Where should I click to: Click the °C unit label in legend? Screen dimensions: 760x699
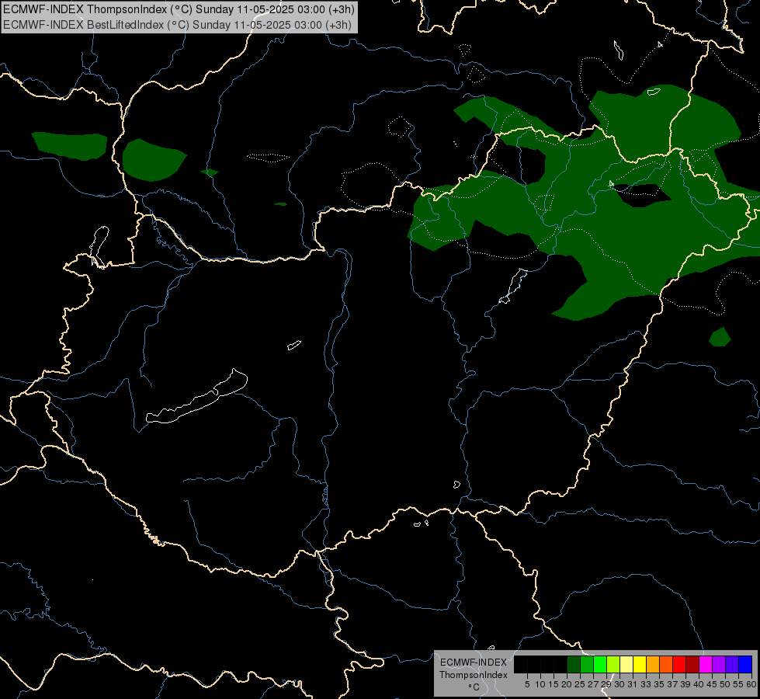pos(474,687)
